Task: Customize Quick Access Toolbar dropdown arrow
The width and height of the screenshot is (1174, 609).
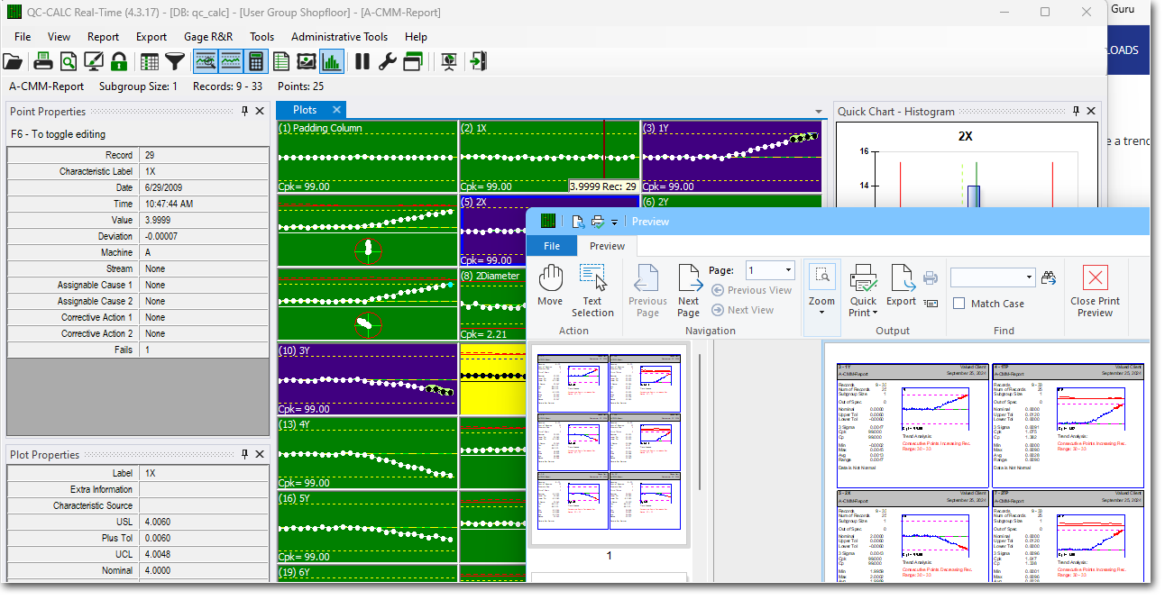Action: pos(615,222)
